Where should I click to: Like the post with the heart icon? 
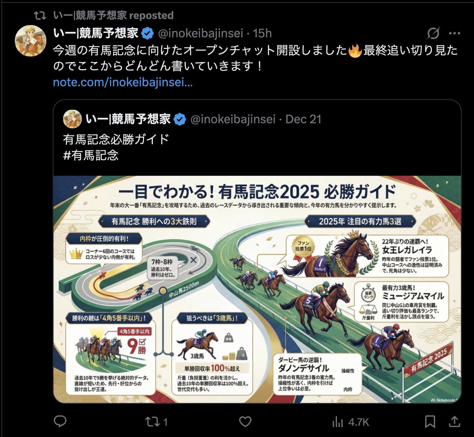point(245,422)
